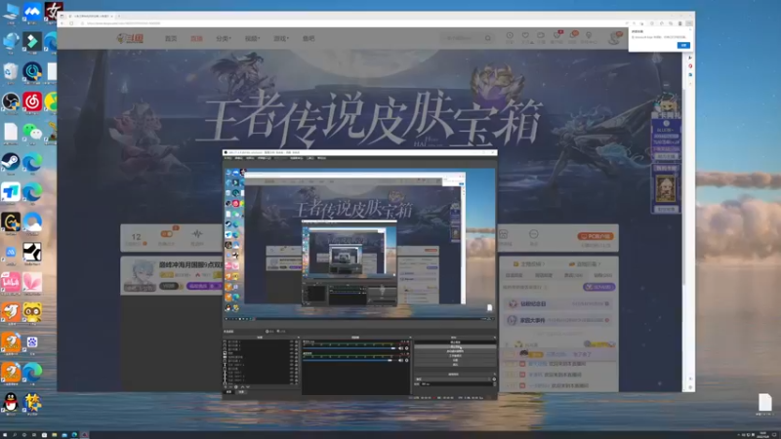Expand the 视频 dropdown in site navigation

[x=252, y=38]
